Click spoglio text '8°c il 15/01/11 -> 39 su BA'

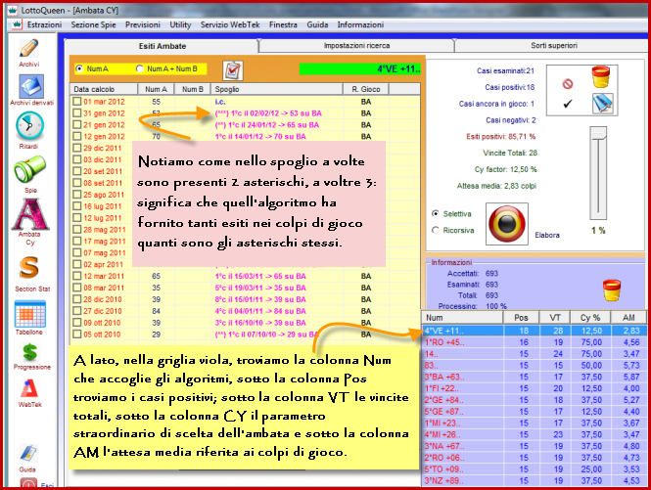click(260, 299)
